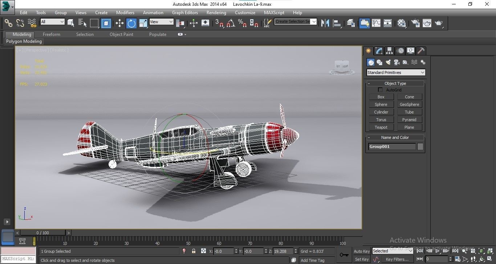
Task: Open the Layer Manager
Action: 351,23
